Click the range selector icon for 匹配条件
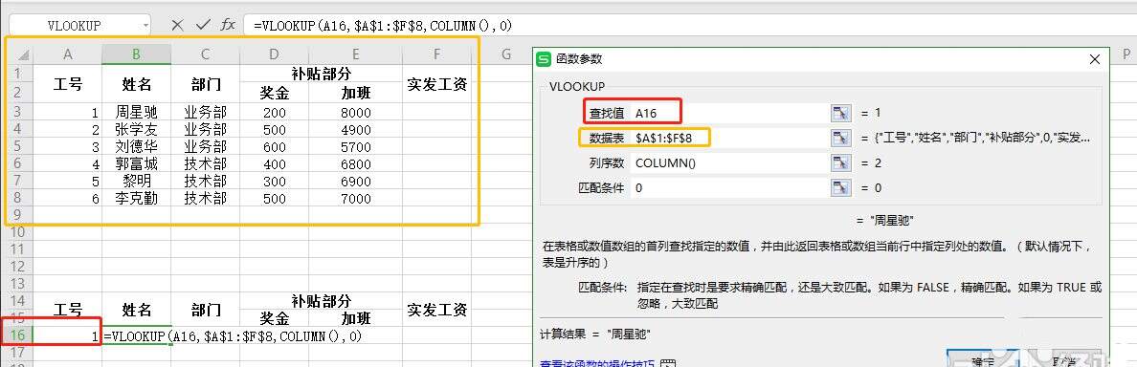Screen dimensions: 1137x367 pos(839,187)
